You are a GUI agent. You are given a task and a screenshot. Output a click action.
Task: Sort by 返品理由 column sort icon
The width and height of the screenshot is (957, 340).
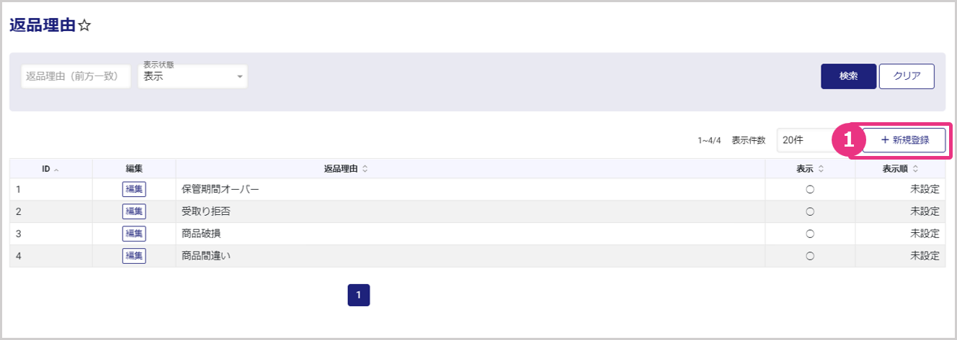(x=365, y=169)
